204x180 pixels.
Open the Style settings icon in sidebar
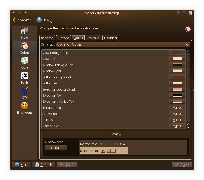point(24,33)
